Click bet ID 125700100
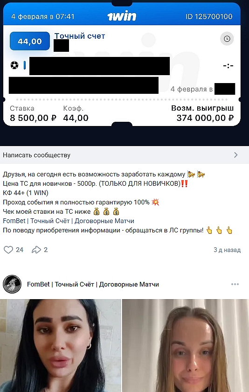 pos(209,17)
